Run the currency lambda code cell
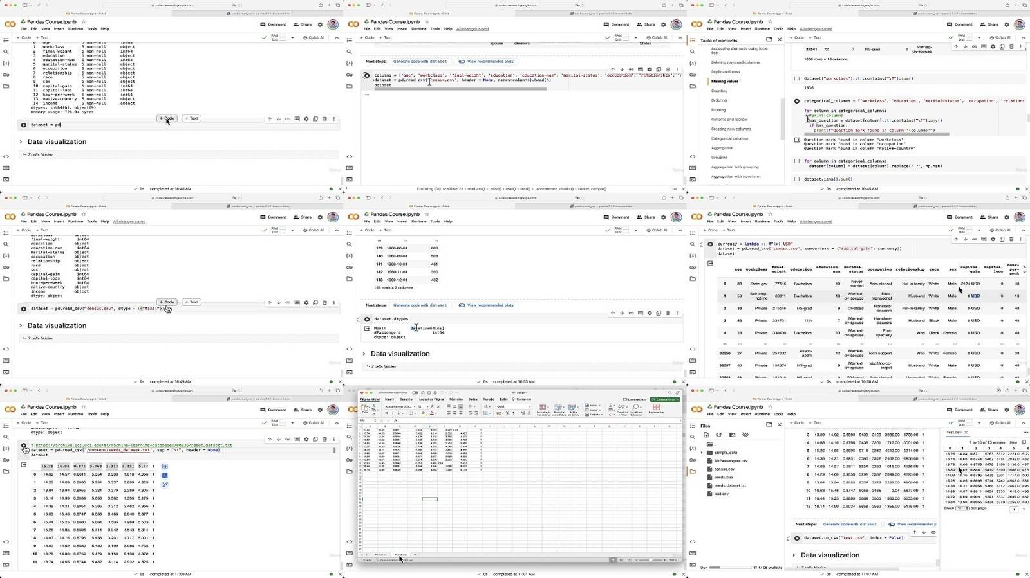 pos(711,244)
